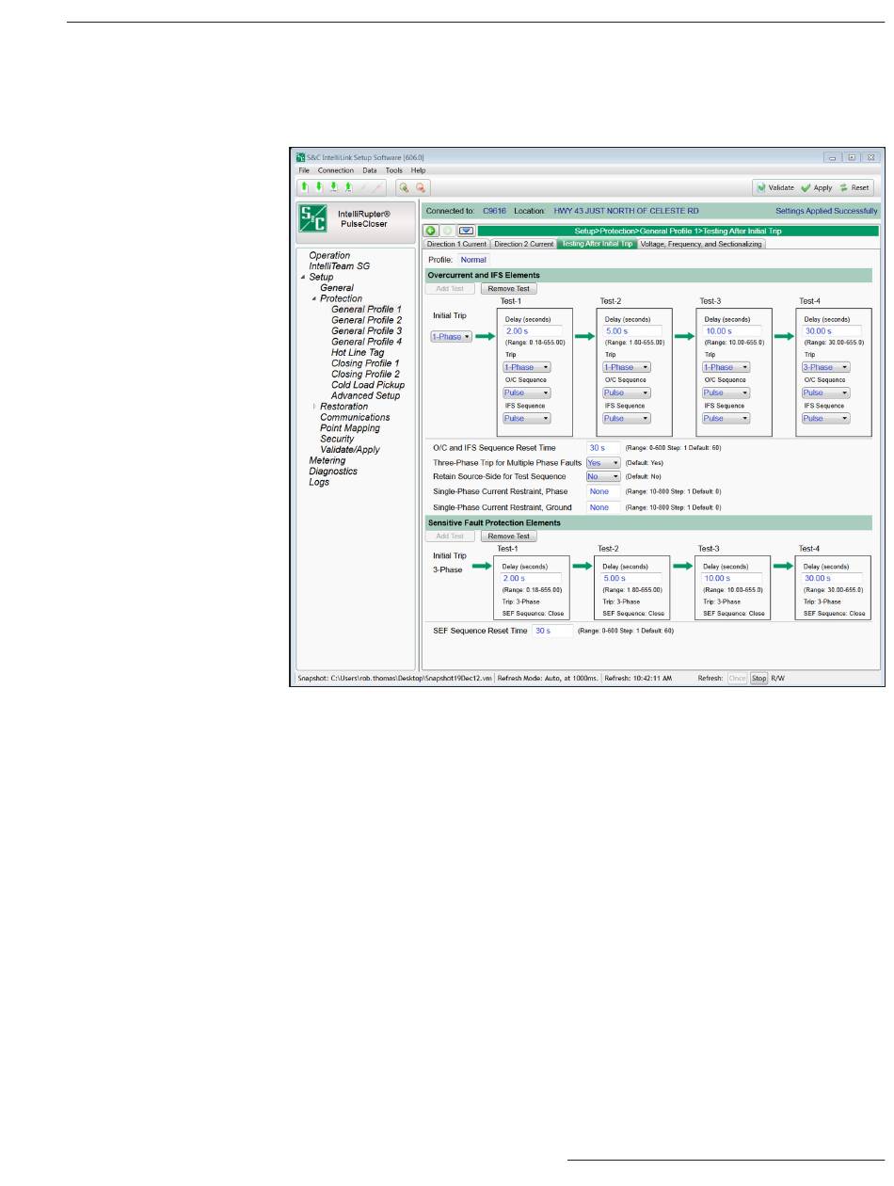Click Single-Phase Current Restraint, Ground field
894x1186 pixels.
(x=603, y=507)
